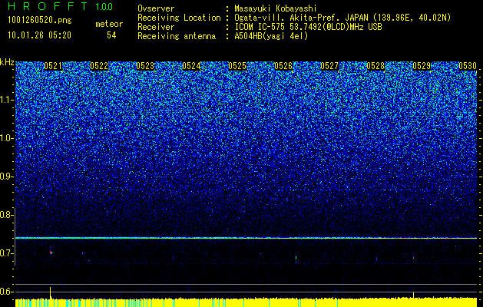Screen dimensions: 483x307
Task: Click the 0.9 frequency axis label
Action: tap(6, 177)
